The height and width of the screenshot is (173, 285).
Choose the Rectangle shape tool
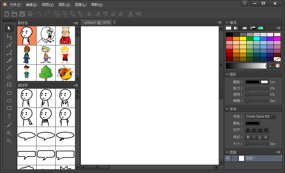(x=9, y=93)
